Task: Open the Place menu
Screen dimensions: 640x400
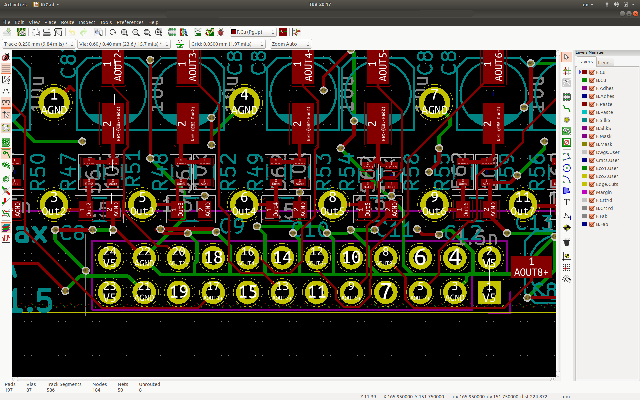Action: (50, 22)
